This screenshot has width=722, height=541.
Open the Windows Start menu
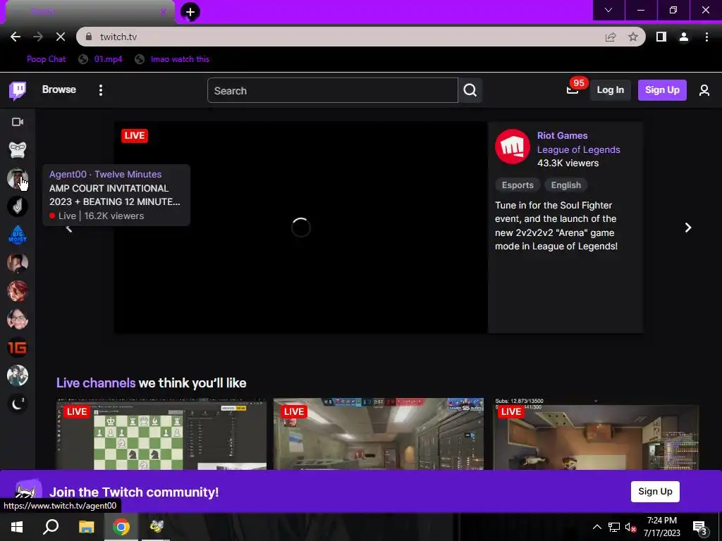17,527
